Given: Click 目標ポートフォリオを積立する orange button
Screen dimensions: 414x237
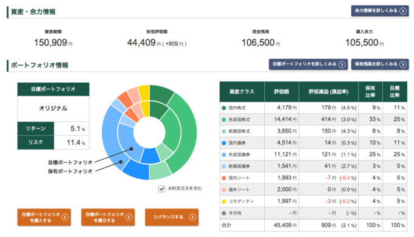Looking at the screenshot, I should coord(108,217).
